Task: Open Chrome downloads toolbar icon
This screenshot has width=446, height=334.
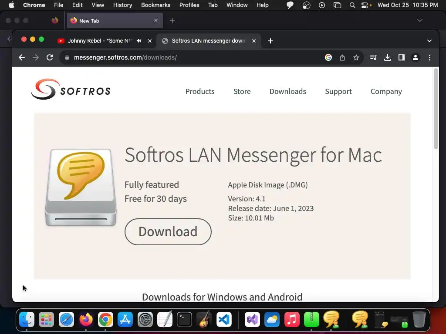Action: coord(387,57)
